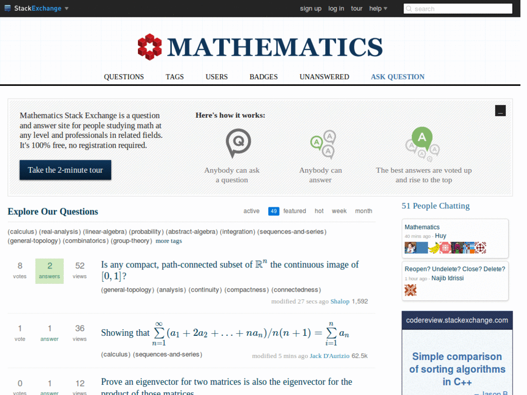Viewport: 527px width, 395px height.
Task: Click the linear-algebra tag
Action: 105,232
